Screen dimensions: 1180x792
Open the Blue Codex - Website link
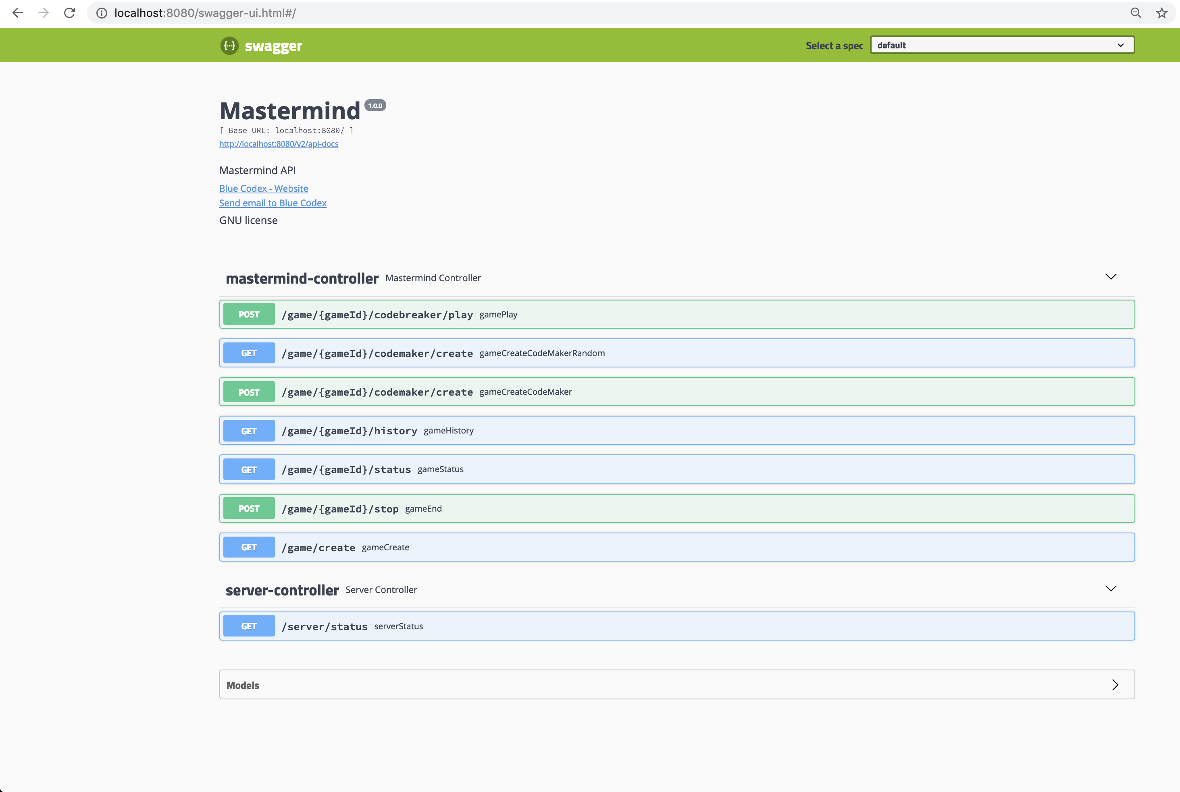(263, 189)
